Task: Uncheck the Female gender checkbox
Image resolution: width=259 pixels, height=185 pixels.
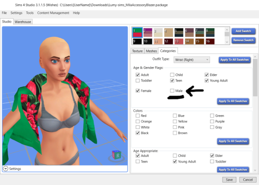Action: point(138,91)
